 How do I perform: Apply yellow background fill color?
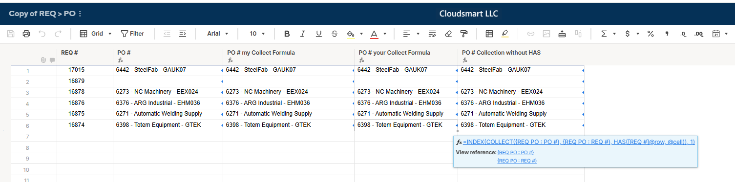click(x=350, y=34)
